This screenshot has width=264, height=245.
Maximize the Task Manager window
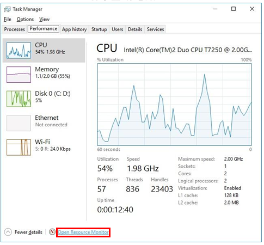234,9
